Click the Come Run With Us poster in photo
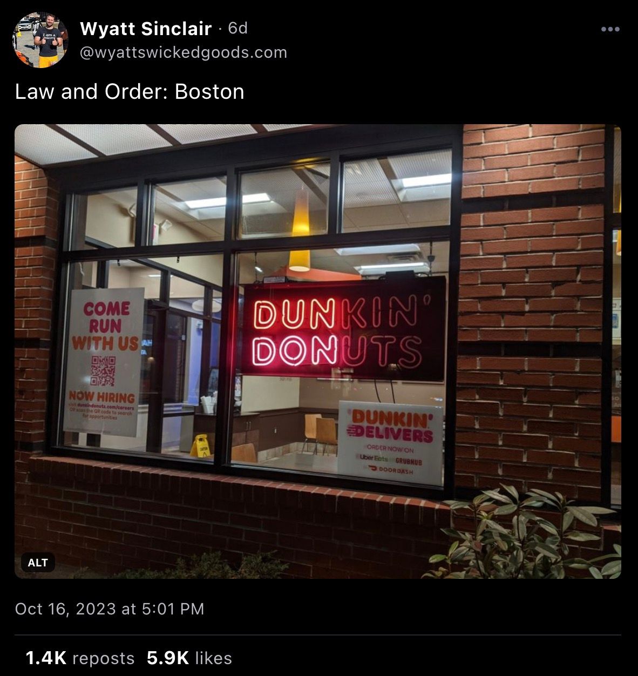 pos(103,362)
